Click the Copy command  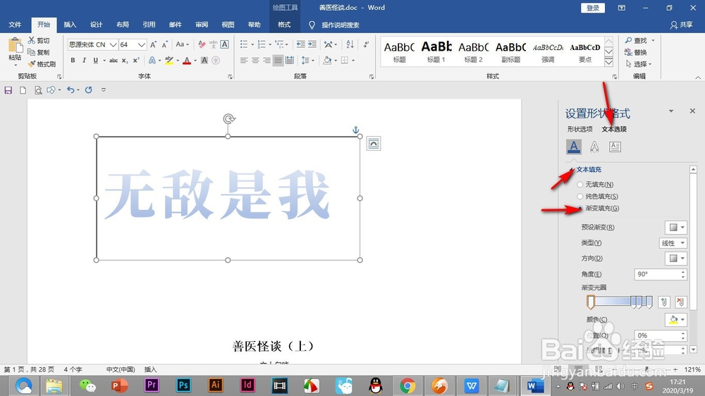39,52
